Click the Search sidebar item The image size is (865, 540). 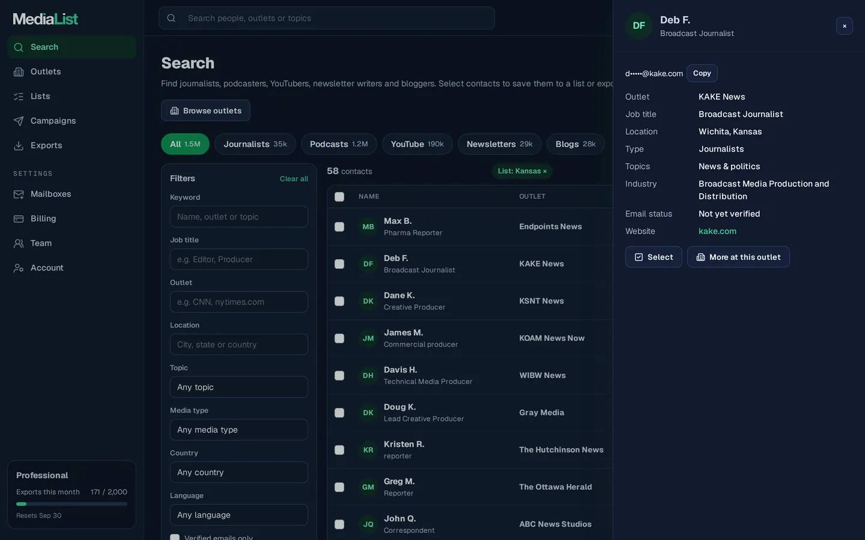71,47
